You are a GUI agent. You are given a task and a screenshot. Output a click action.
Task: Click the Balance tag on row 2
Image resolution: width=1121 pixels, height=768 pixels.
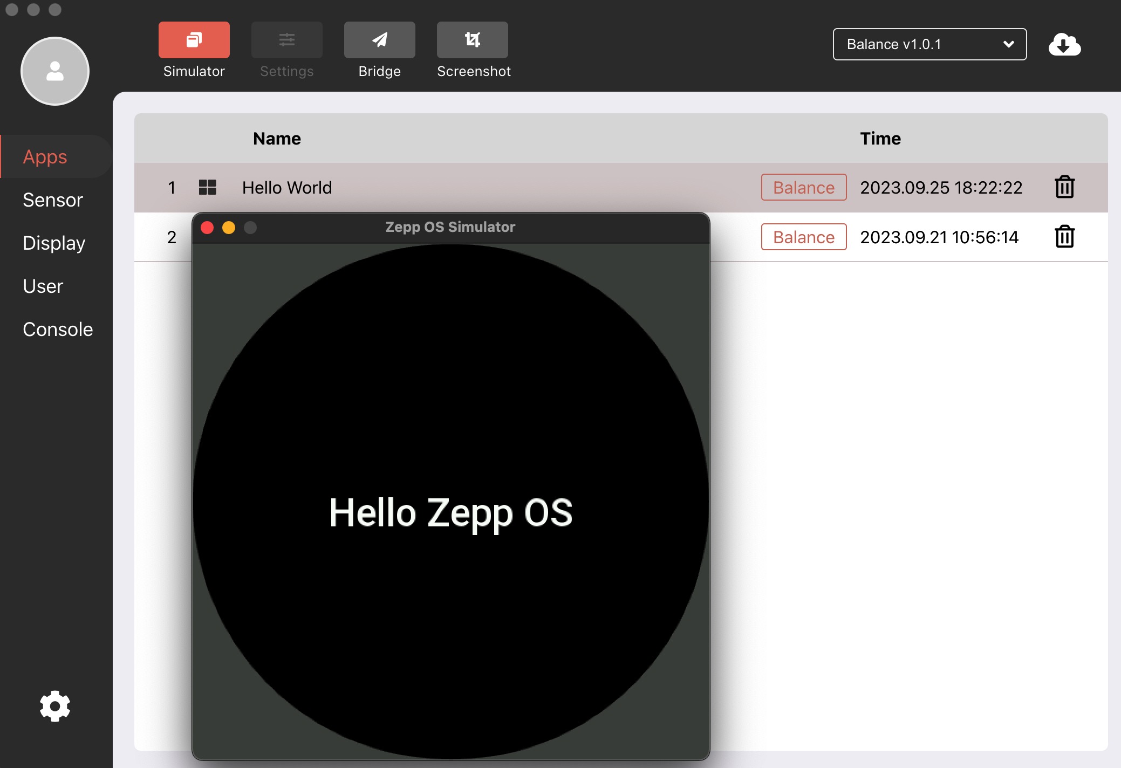(803, 237)
